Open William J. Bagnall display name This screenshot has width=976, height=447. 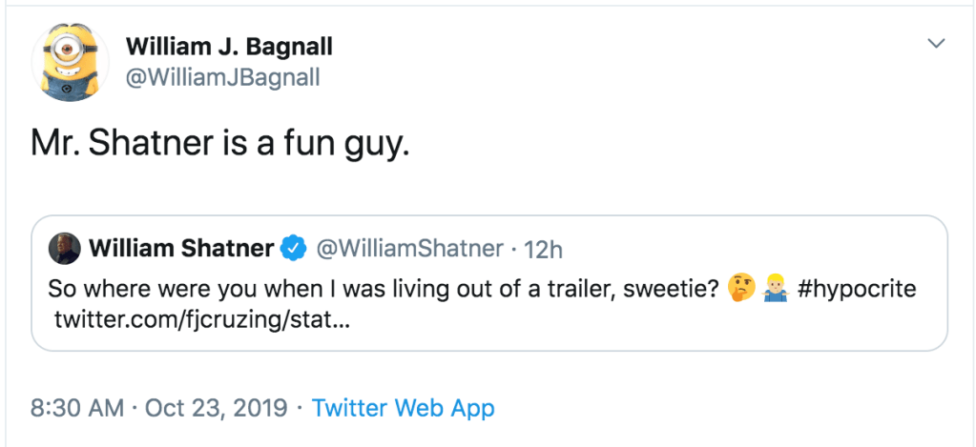click(229, 46)
